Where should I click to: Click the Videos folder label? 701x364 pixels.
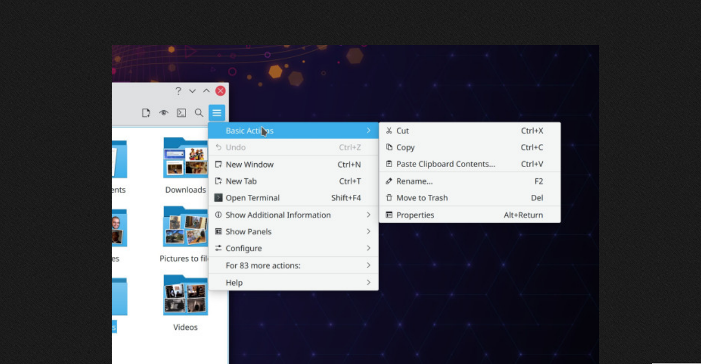186,327
